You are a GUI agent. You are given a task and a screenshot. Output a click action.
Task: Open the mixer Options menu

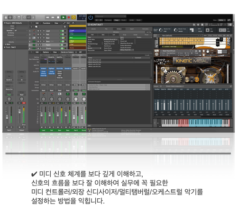coord(46,52)
